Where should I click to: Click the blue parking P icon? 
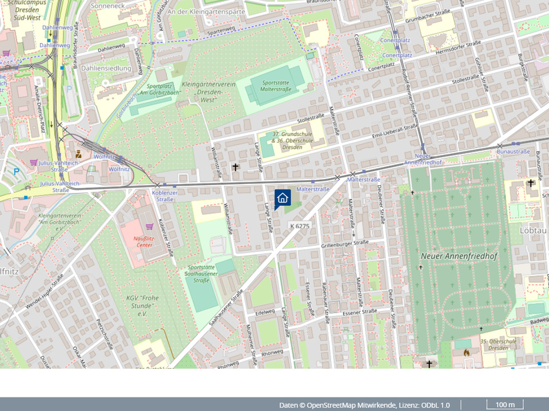[16, 171]
